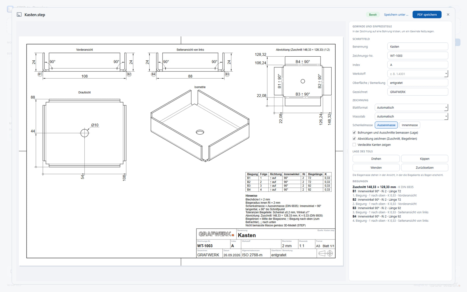Click the hole in the isometric view

click(200, 132)
